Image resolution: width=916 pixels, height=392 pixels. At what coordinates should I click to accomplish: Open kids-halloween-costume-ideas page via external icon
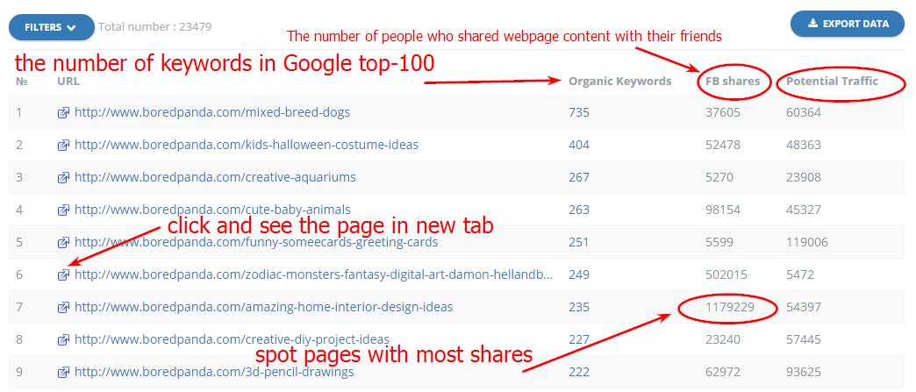coord(63,146)
